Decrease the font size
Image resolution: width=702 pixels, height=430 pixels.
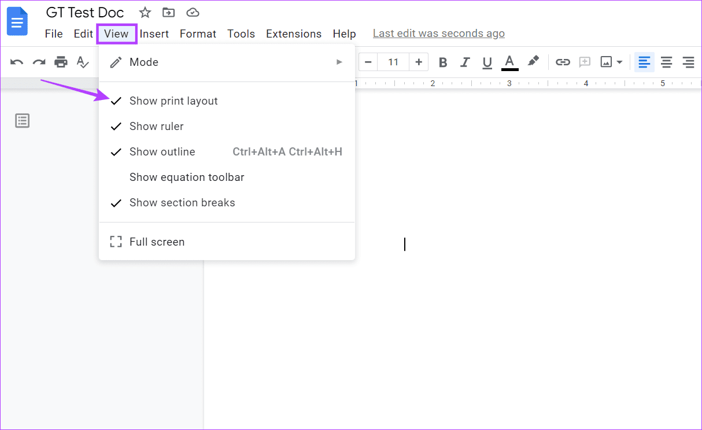[368, 62]
